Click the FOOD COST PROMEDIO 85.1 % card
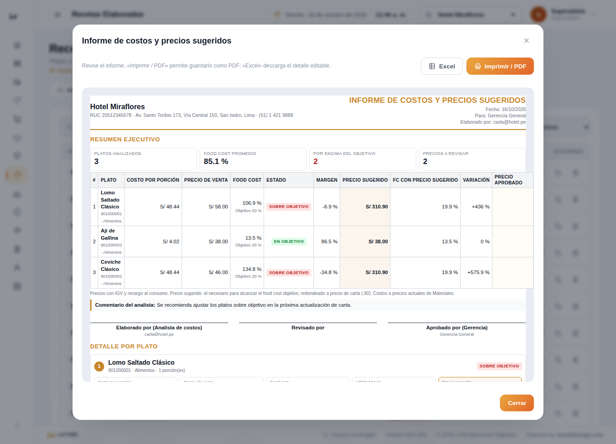The width and height of the screenshot is (616, 444). (253, 159)
